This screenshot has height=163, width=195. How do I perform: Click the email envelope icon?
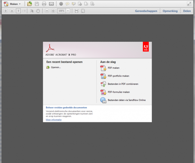(51, 4)
